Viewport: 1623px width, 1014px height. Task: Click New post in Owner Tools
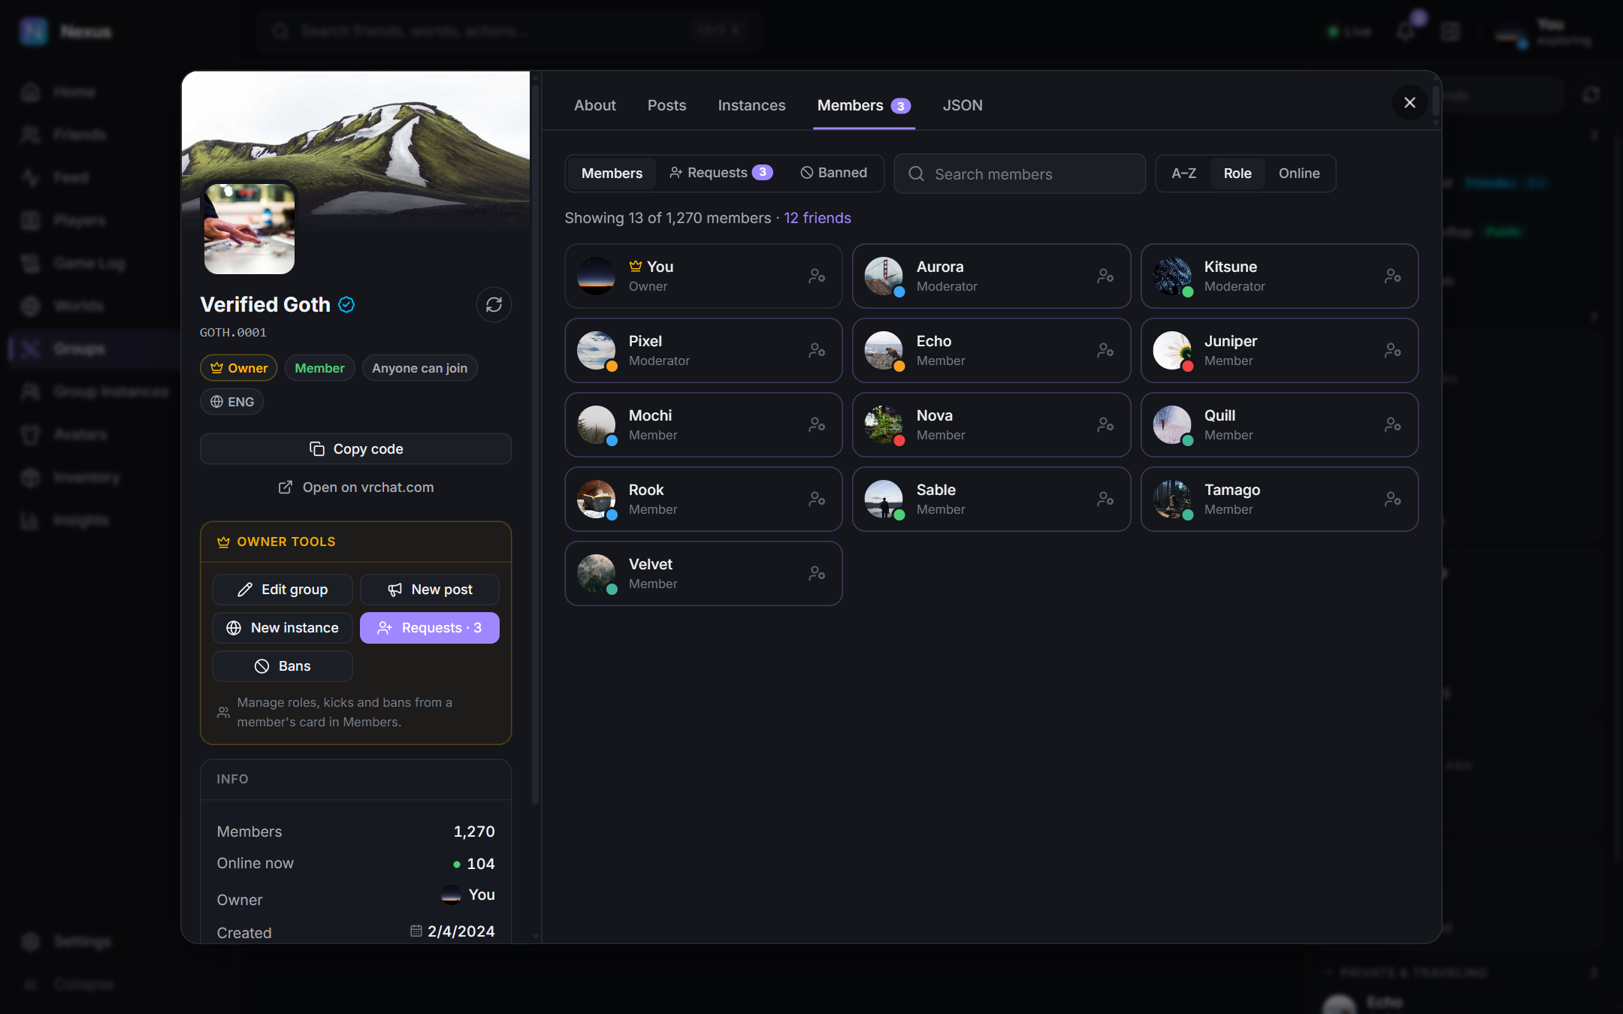coord(430,590)
